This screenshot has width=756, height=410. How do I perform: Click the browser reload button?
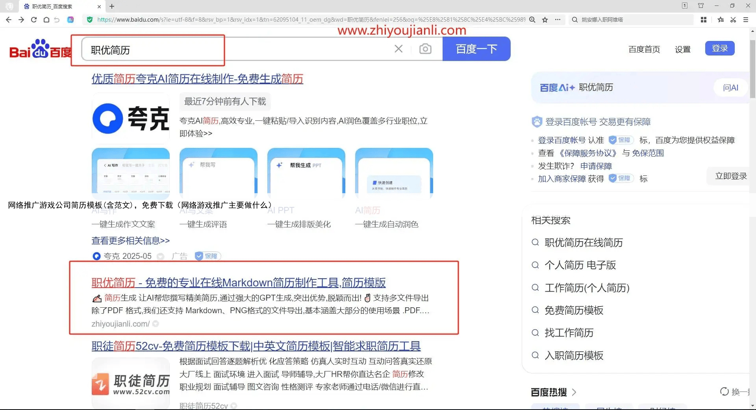point(34,20)
